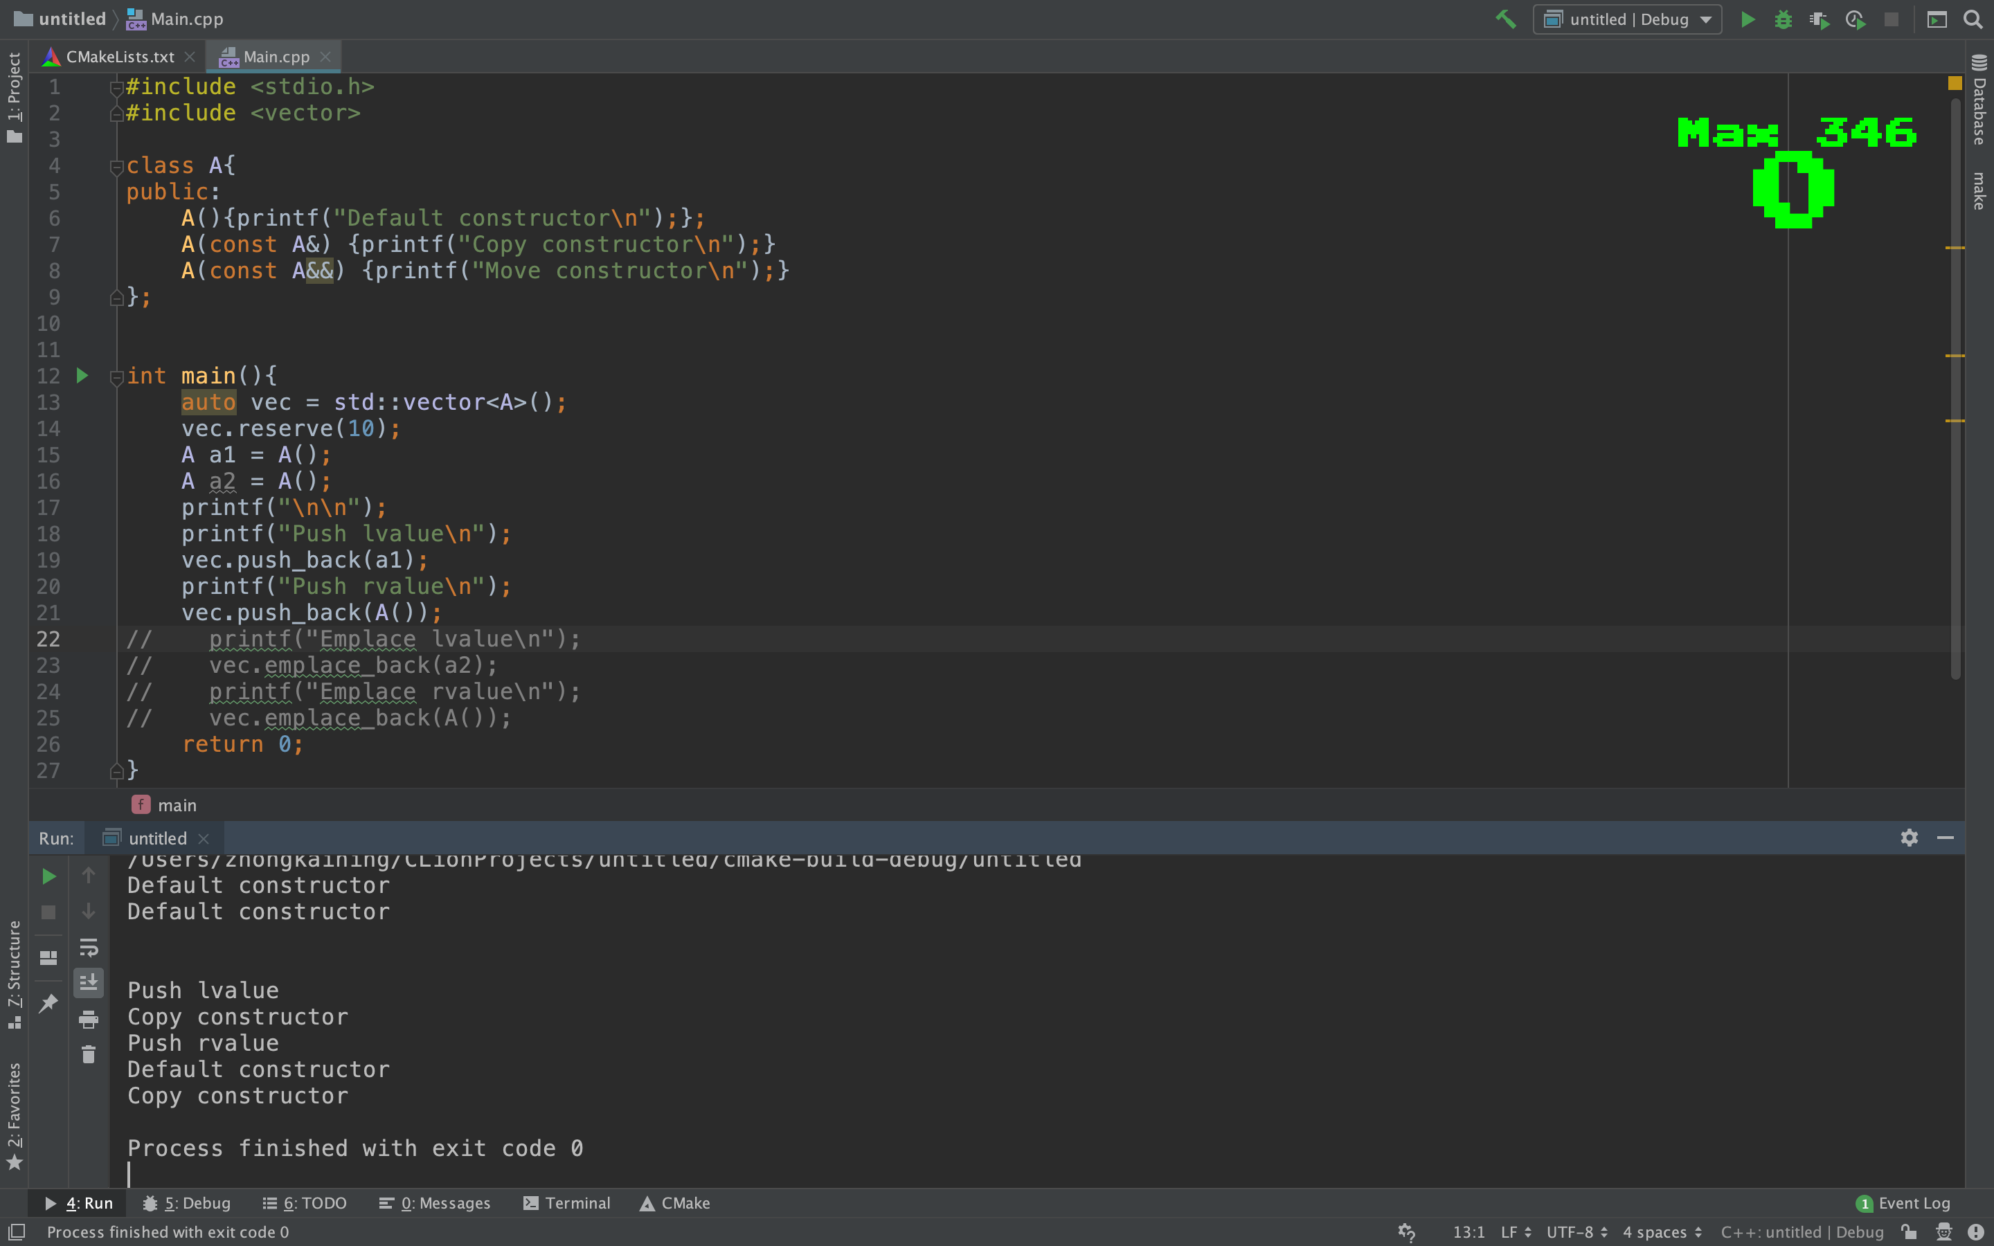Screen dimensions: 1994x1246
Task: Click the fold end marker on line 9
Action: [116, 298]
